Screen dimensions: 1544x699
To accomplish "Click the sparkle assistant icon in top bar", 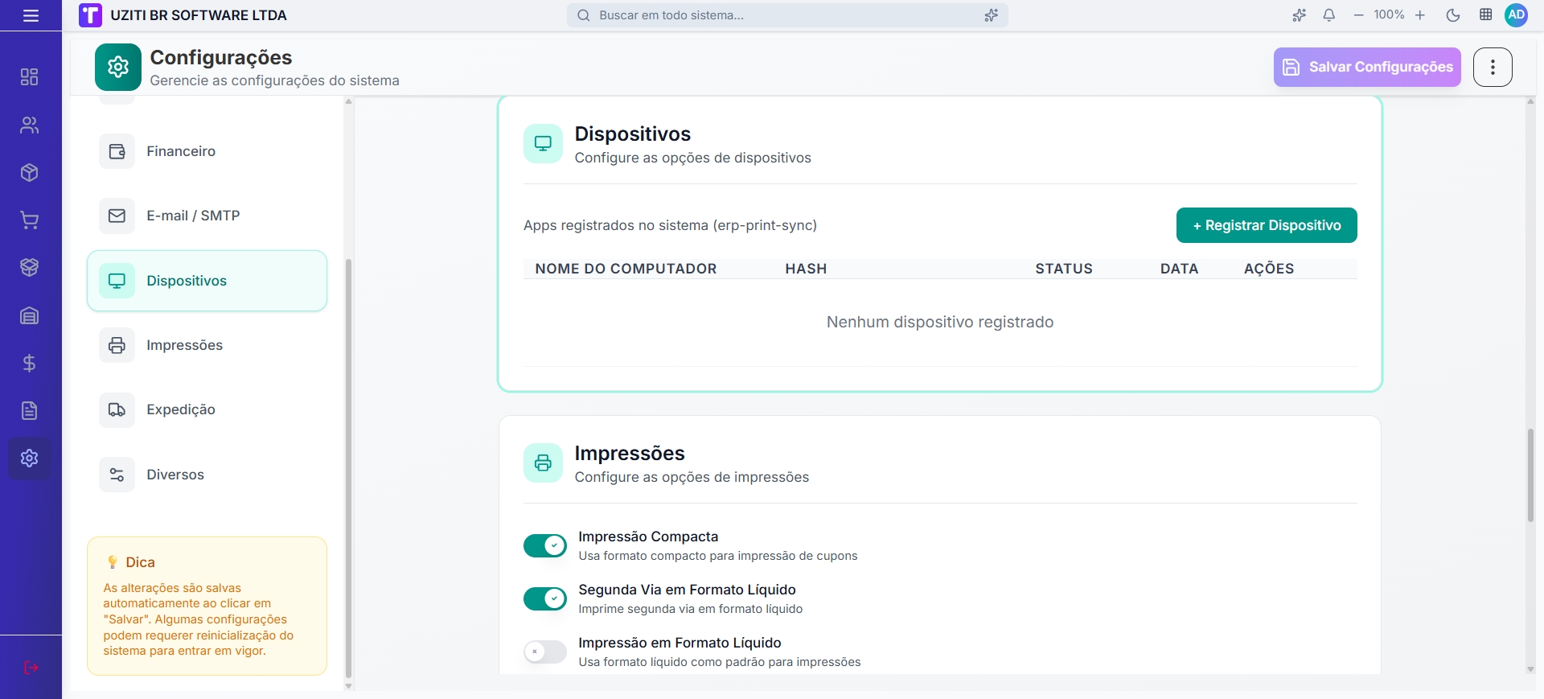I will (1299, 15).
